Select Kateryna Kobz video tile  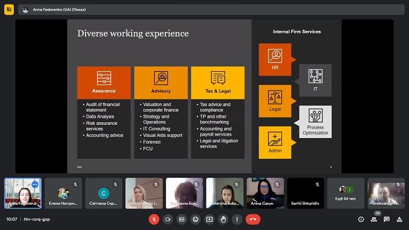point(225,193)
